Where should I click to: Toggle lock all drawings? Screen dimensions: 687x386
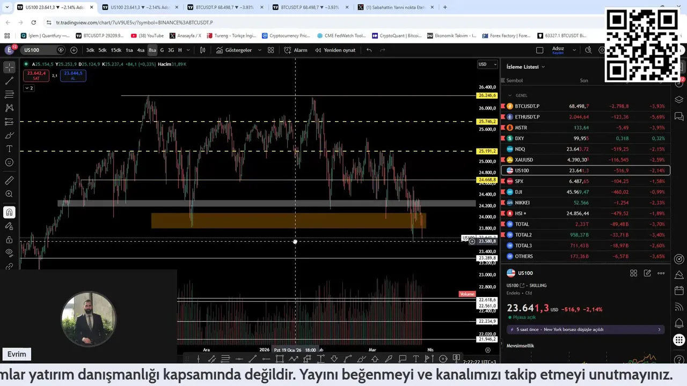point(9,239)
